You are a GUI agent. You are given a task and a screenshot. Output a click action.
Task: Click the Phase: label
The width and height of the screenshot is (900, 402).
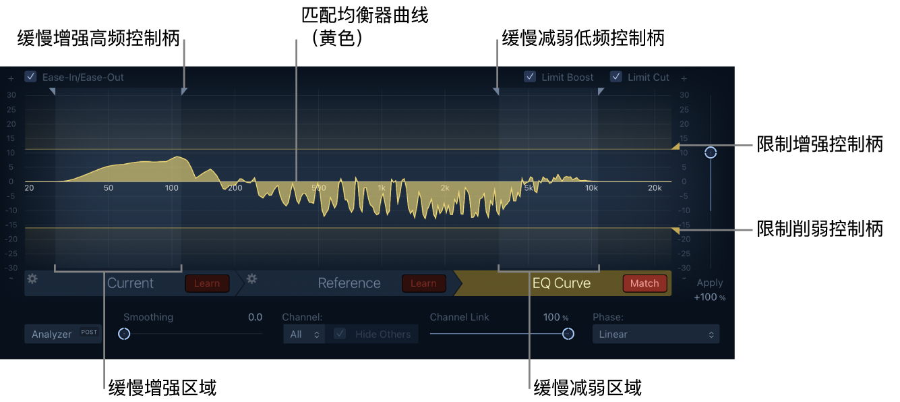[x=608, y=317]
